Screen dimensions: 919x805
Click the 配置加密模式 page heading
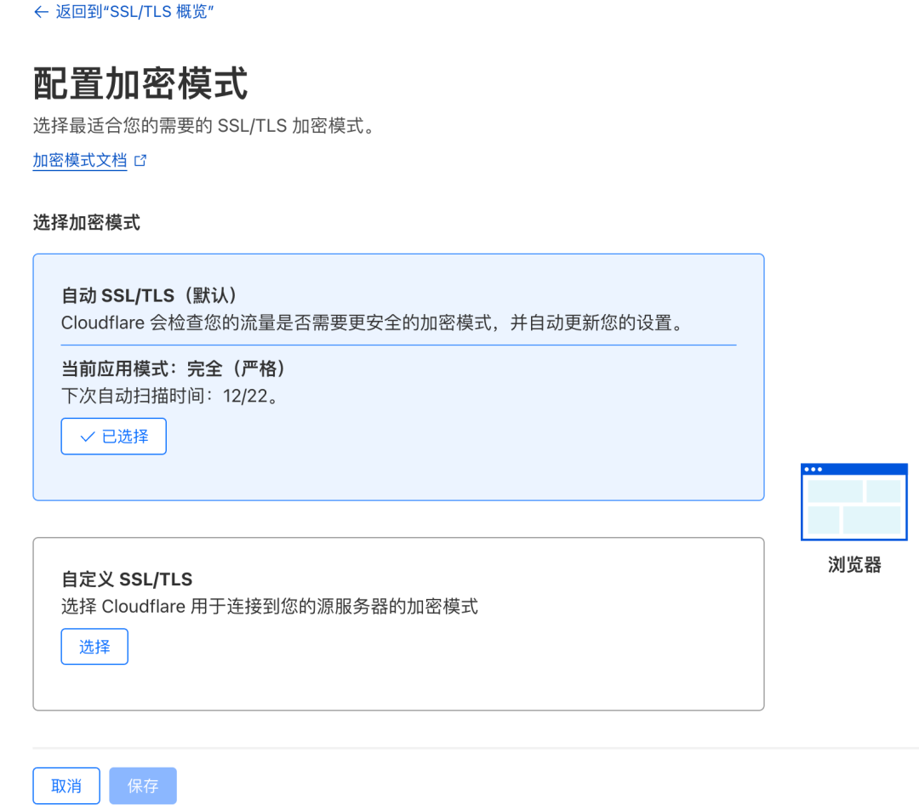point(140,83)
